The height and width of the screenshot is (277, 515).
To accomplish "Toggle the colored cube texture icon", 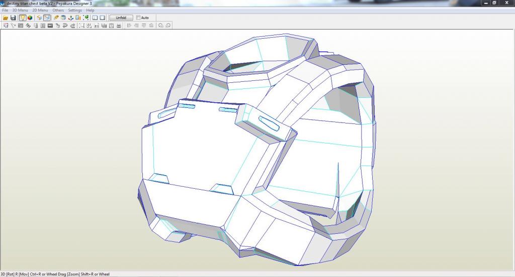I will (x=30, y=18).
